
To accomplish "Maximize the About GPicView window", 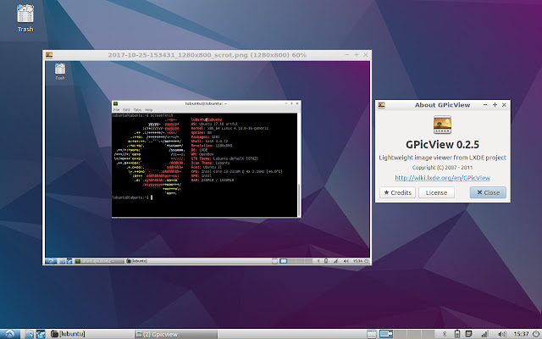I will [x=495, y=105].
